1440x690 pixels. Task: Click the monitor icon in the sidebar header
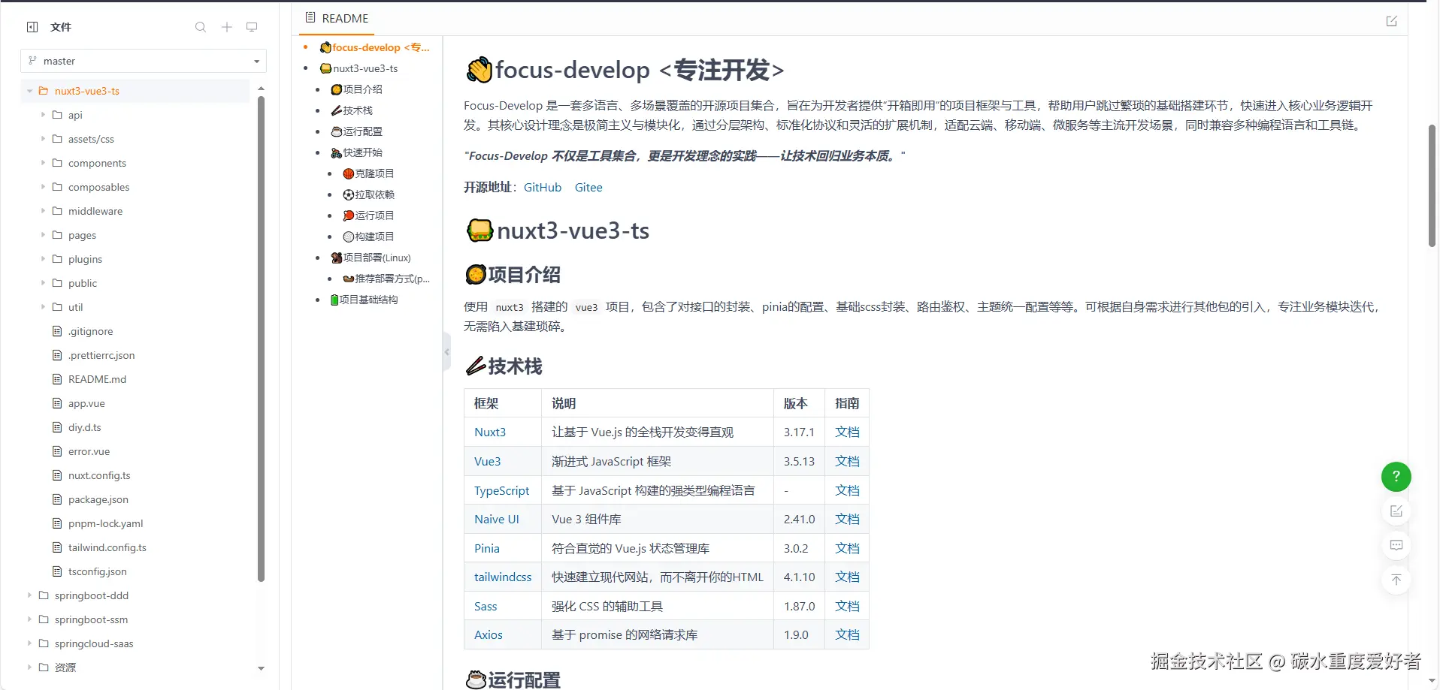click(x=251, y=26)
